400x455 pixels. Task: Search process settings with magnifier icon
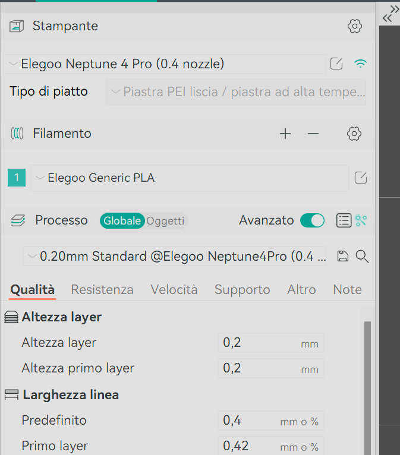point(362,257)
